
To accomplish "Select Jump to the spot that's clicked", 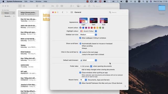I will click(80, 55).
